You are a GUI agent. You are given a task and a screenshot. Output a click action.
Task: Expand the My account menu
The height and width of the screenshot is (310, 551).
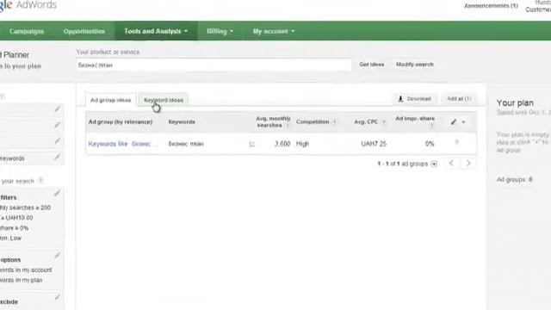274,31
